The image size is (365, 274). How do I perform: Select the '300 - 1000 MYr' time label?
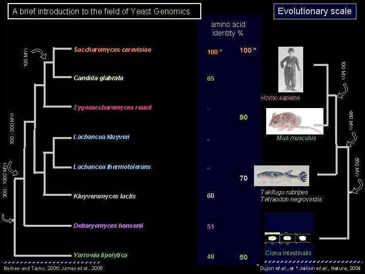tap(5, 180)
